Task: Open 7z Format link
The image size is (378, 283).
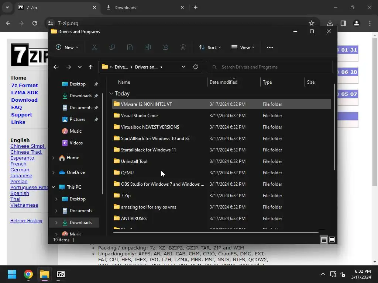Action: [24, 85]
